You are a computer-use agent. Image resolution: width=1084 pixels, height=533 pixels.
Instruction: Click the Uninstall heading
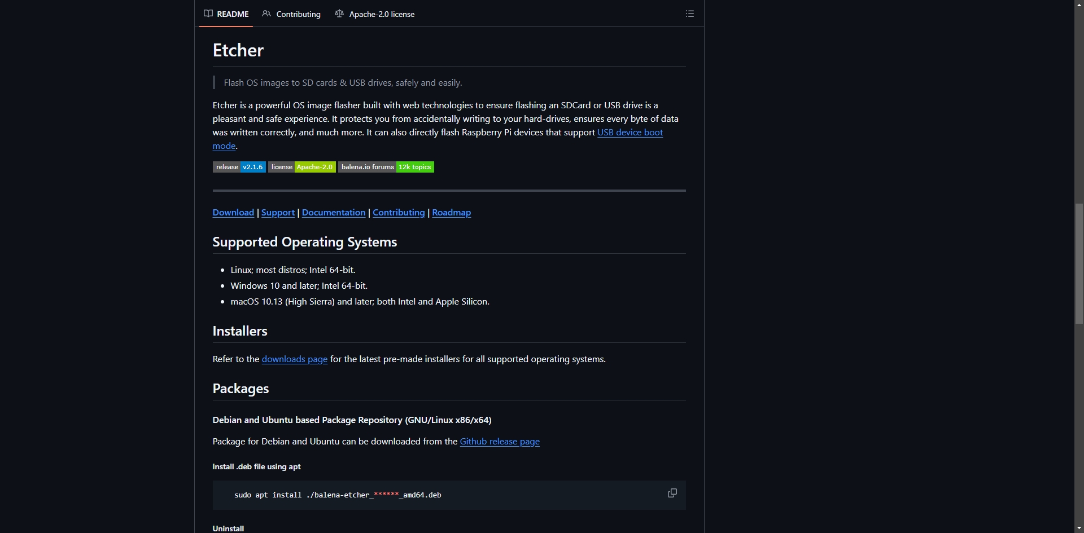(x=228, y=528)
